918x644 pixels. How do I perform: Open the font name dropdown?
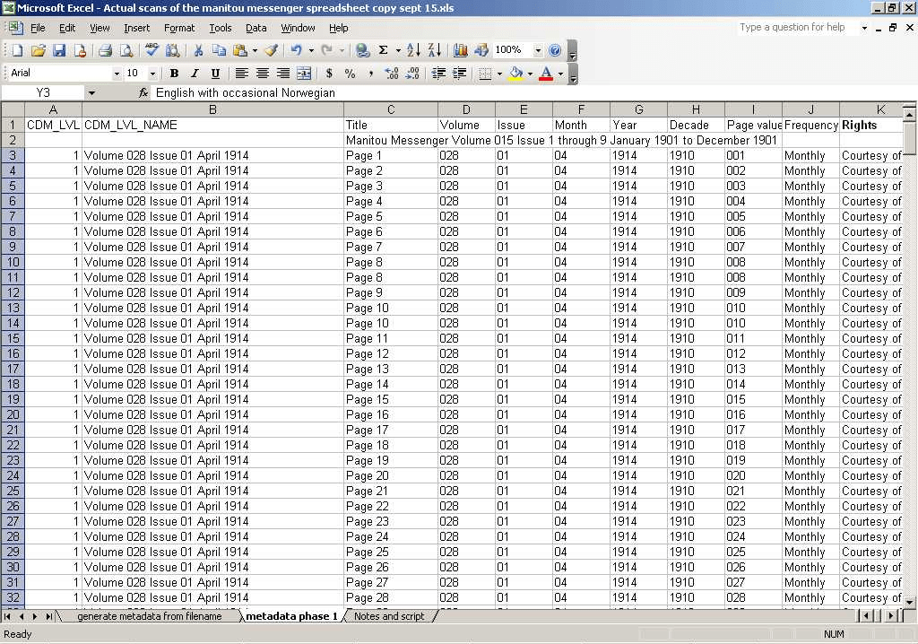[x=116, y=73]
